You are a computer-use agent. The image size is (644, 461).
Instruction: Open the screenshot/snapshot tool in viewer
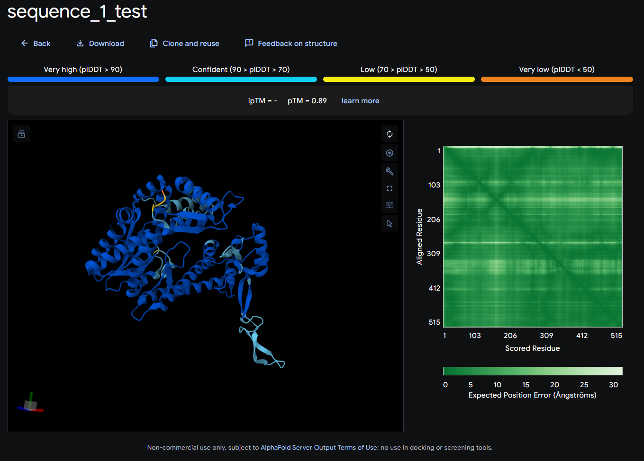(390, 153)
